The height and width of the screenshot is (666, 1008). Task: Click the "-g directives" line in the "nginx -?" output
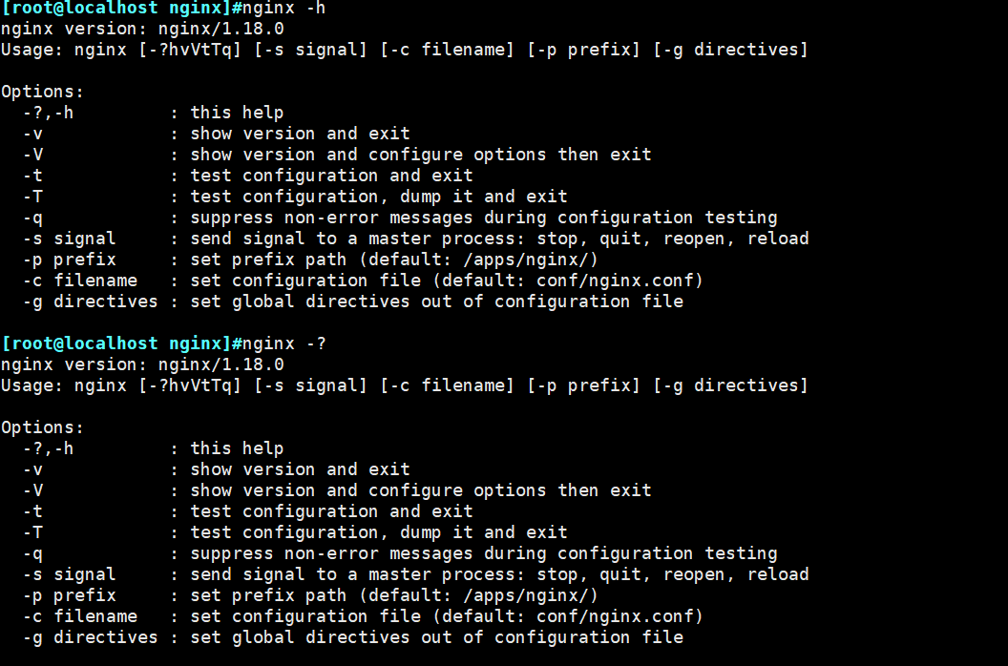coord(436,637)
